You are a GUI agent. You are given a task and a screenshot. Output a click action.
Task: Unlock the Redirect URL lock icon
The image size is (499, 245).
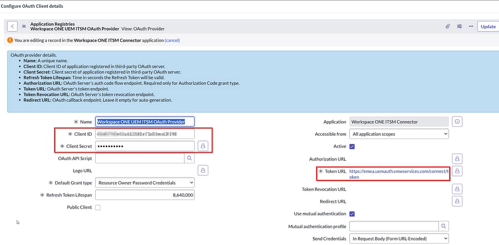(458, 201)
